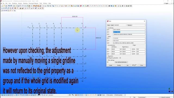This screenshot has width=174, height=98.
Task: Click the Redo arrow icon
Action: point(11,6)
